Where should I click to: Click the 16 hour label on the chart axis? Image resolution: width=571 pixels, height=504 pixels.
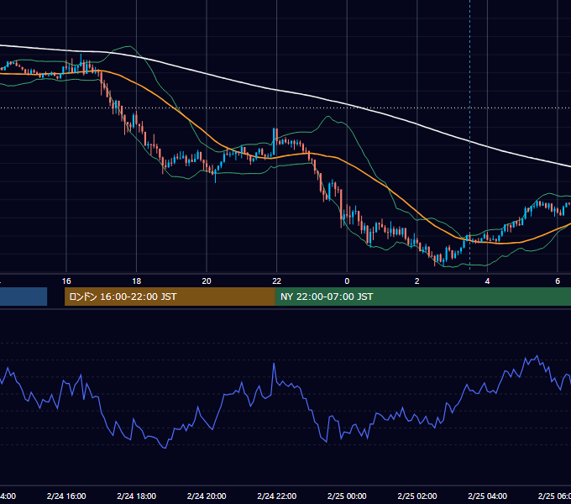click(66, 281)
